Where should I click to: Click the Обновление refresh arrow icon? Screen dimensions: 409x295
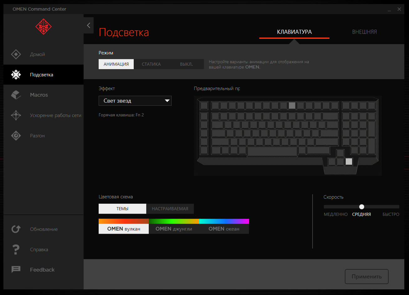[16, 229]
